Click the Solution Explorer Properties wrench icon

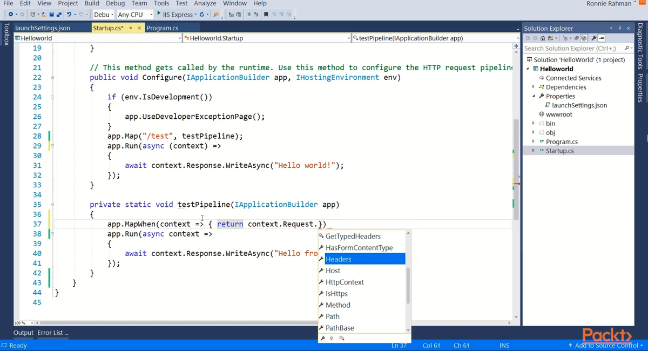593,38
